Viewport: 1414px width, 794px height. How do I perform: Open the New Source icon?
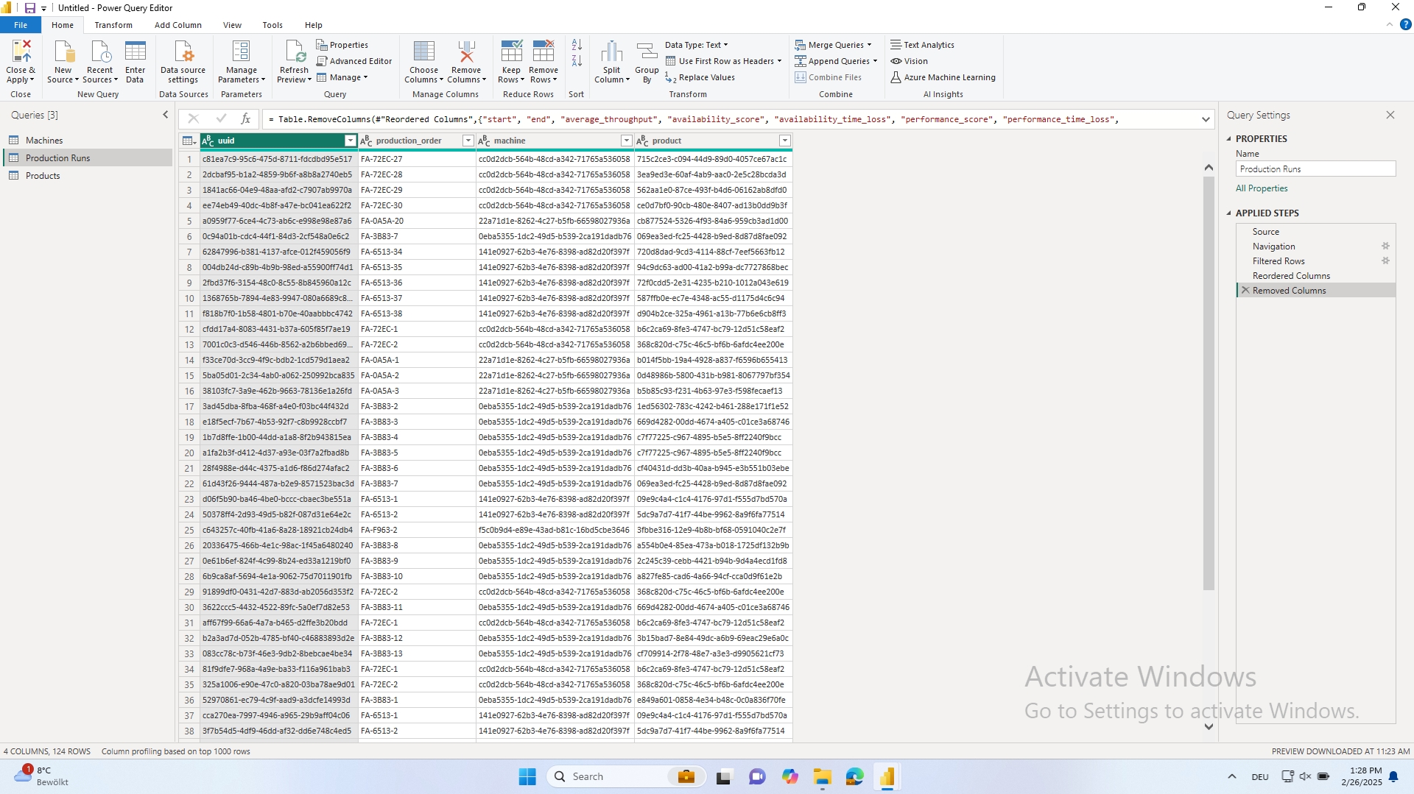click(63, 52)
